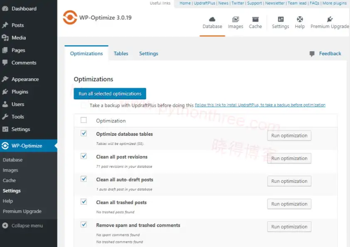The width and height of the screenshot is (350, 247).
Task: Click the News useful link
Action: point(223,3)
